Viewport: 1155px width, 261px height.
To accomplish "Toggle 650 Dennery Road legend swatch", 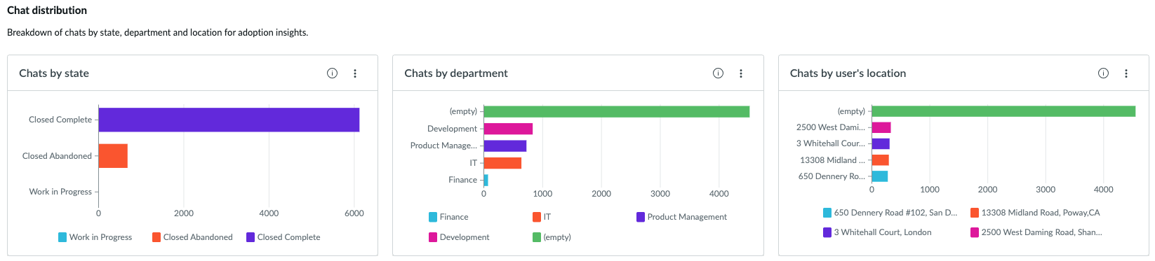I will (x=827, y=213).
